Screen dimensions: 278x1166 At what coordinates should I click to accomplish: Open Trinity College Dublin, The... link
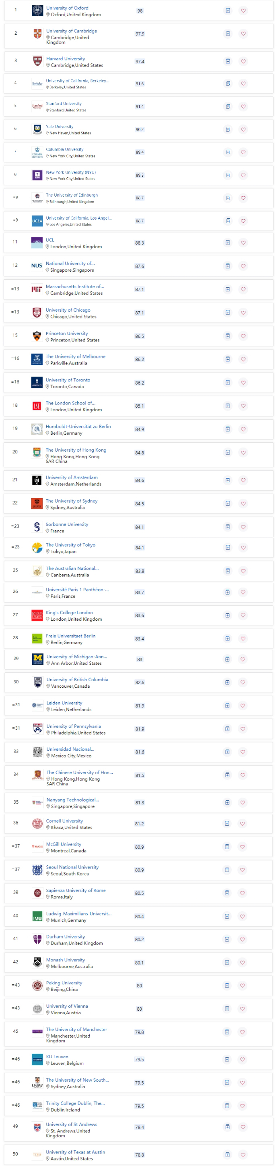[x=75, y=1103]
